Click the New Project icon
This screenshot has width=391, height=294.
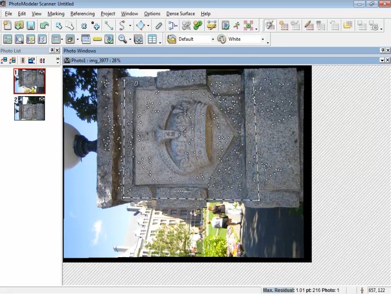coord(7,26)
